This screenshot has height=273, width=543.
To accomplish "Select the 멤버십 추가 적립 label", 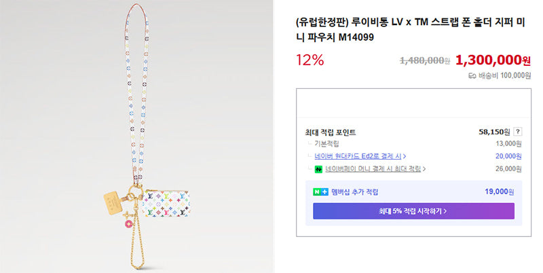I will pyautogui.click(x=354, y=192).
